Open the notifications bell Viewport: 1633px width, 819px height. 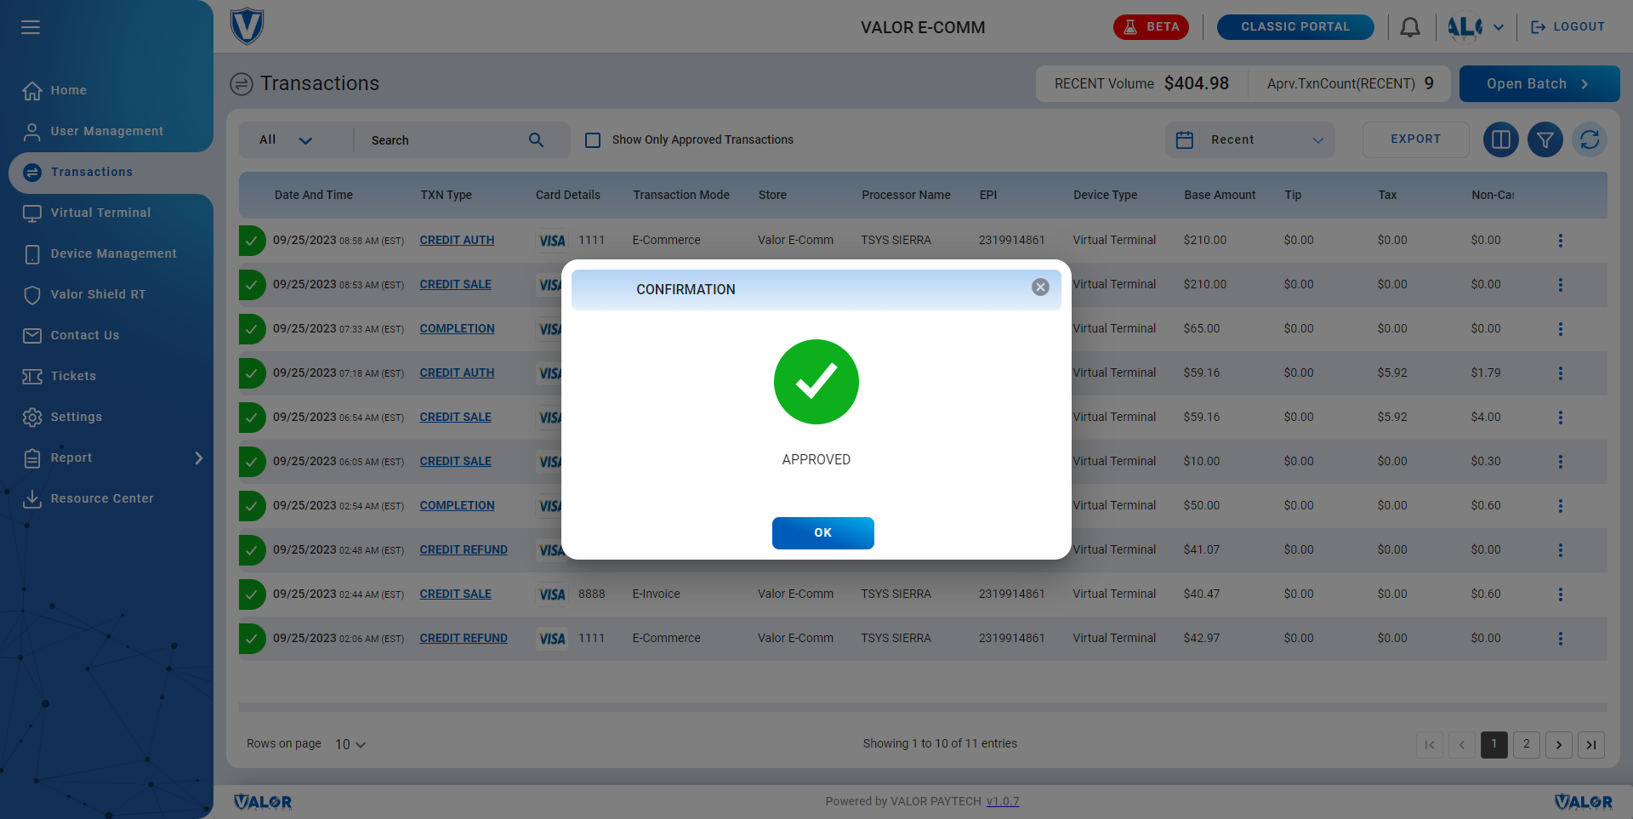(x=1410, y=27)
